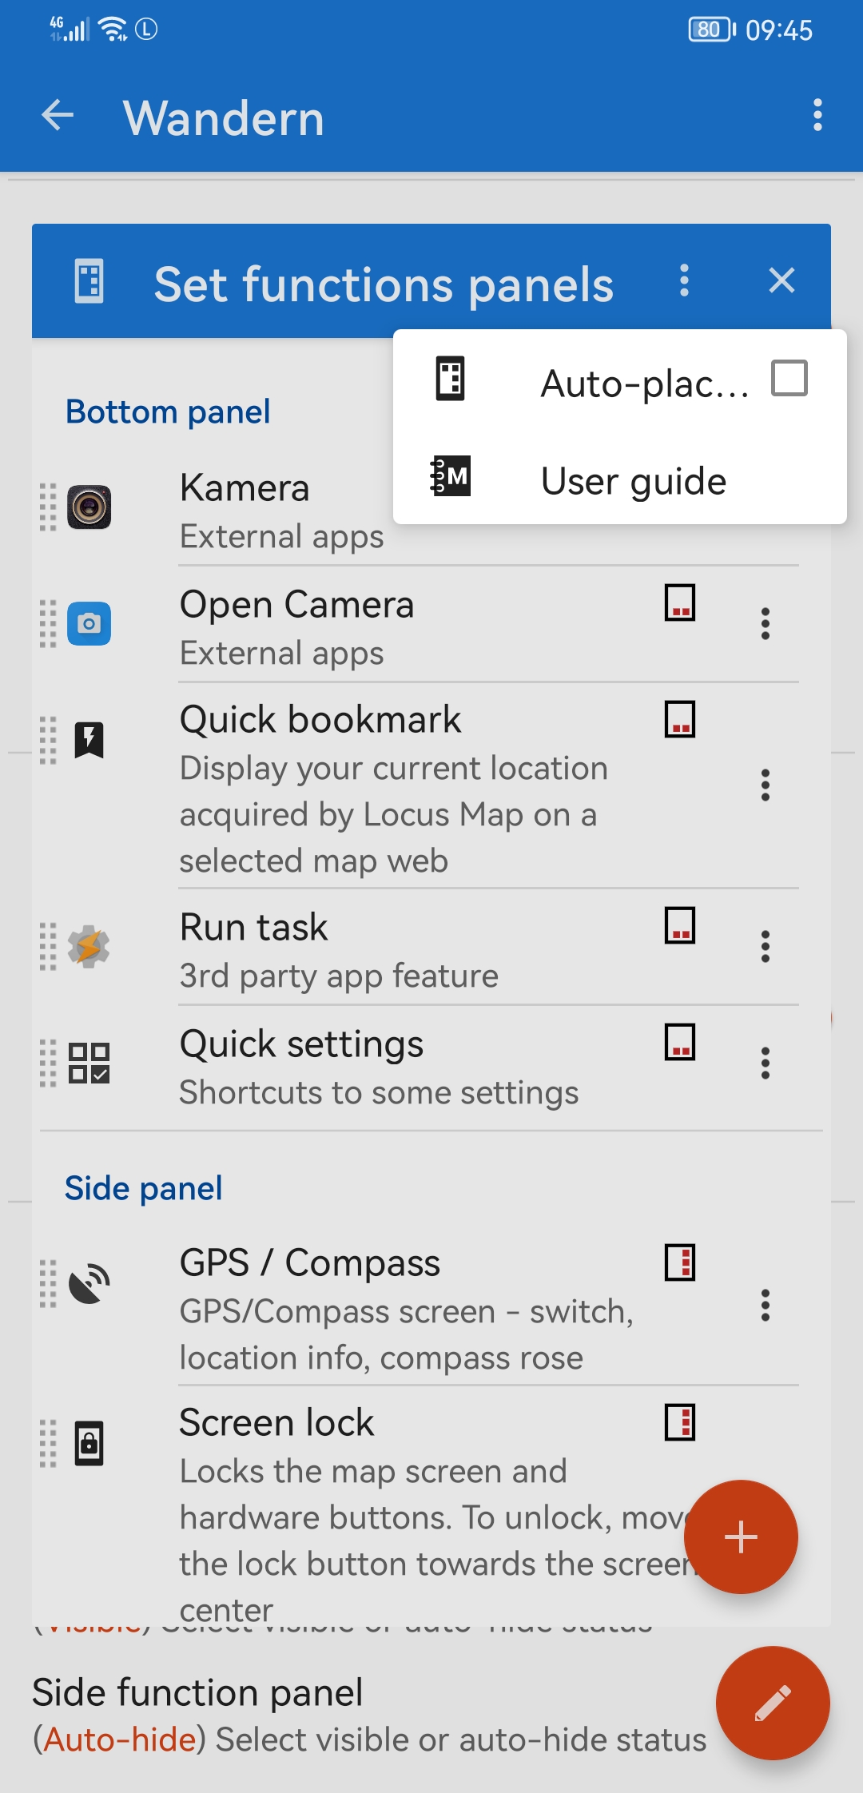Tap the Run task gear icon

(89, 947)
